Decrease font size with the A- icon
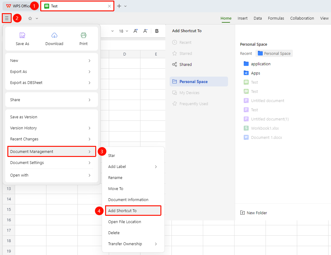Viewport: 331px width, 255px height. pyautogui.click(x=145, y=31)
